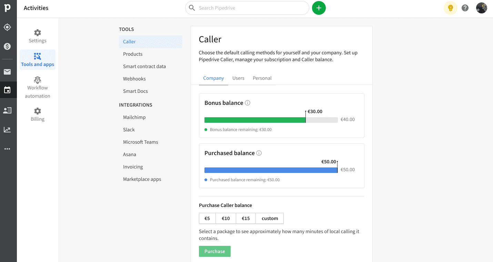The height and width of the screenshot is (262, 493).
Task: Click Bonus balance info icon
Action: click(x=248, y=103)
